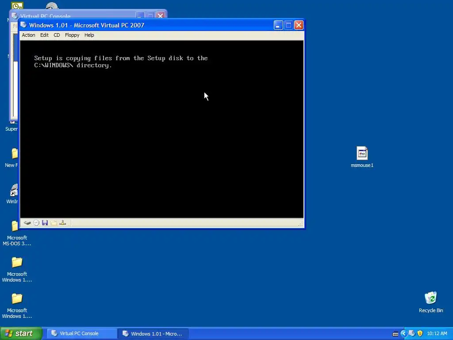Click the Virtual PC Console title bar icon
The height and width of the screenshot is (340, 453).
(x=15, y=15)
